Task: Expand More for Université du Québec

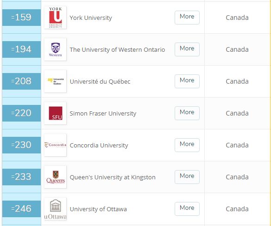Action: click(187, 81)
